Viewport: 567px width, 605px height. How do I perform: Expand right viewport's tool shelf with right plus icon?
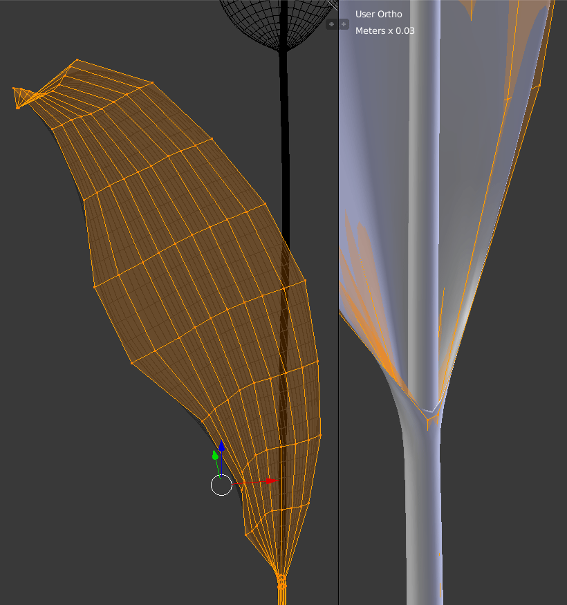pyautogui.click(x=344, y=24)
